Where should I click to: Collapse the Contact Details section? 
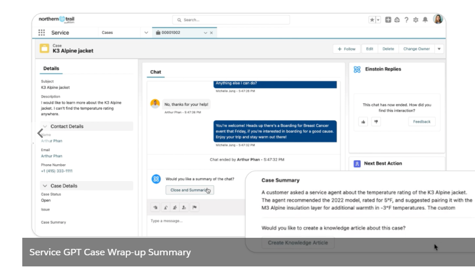click(x=45, y=126)
